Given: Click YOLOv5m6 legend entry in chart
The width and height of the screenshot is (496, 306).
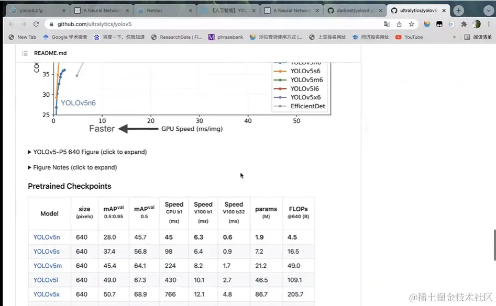Looking at the screenshot, I should point(299,80).
